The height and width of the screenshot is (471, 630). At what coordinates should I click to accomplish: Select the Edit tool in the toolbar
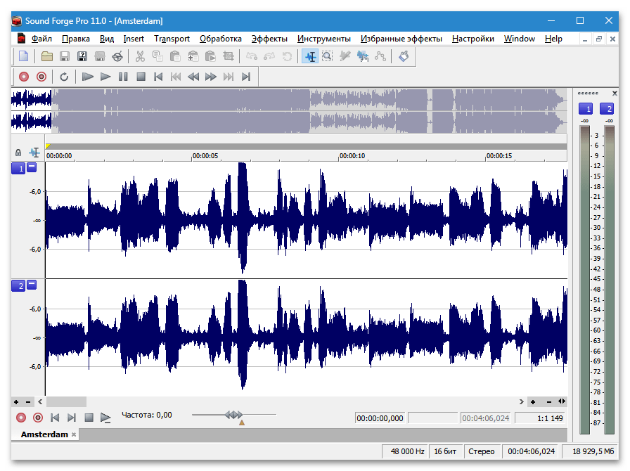pyautogui.click(x=310, y=56)
